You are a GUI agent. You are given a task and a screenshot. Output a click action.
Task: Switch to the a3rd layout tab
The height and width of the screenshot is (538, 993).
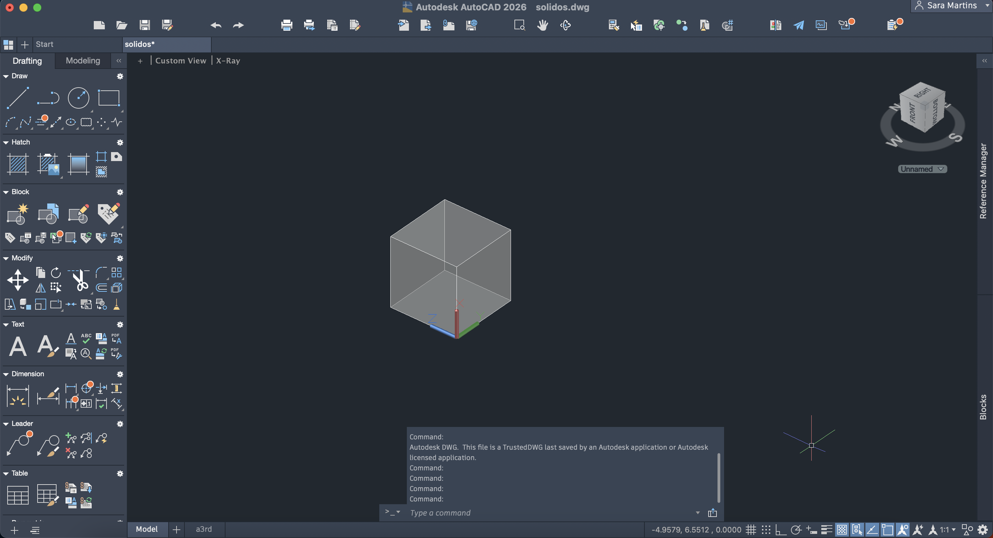pyautogui.click(x=203, y=529)
